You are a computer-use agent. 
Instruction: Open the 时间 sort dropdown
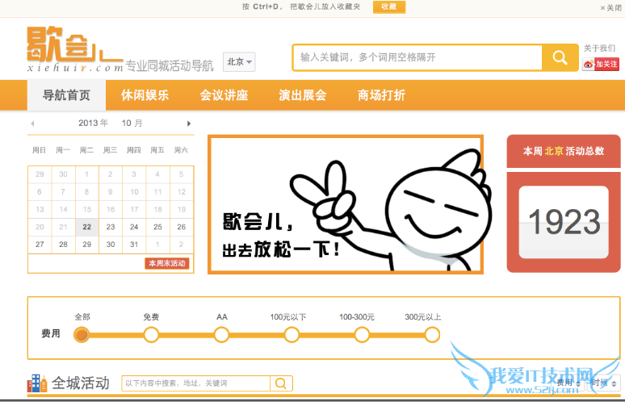(x=604, y=383)
